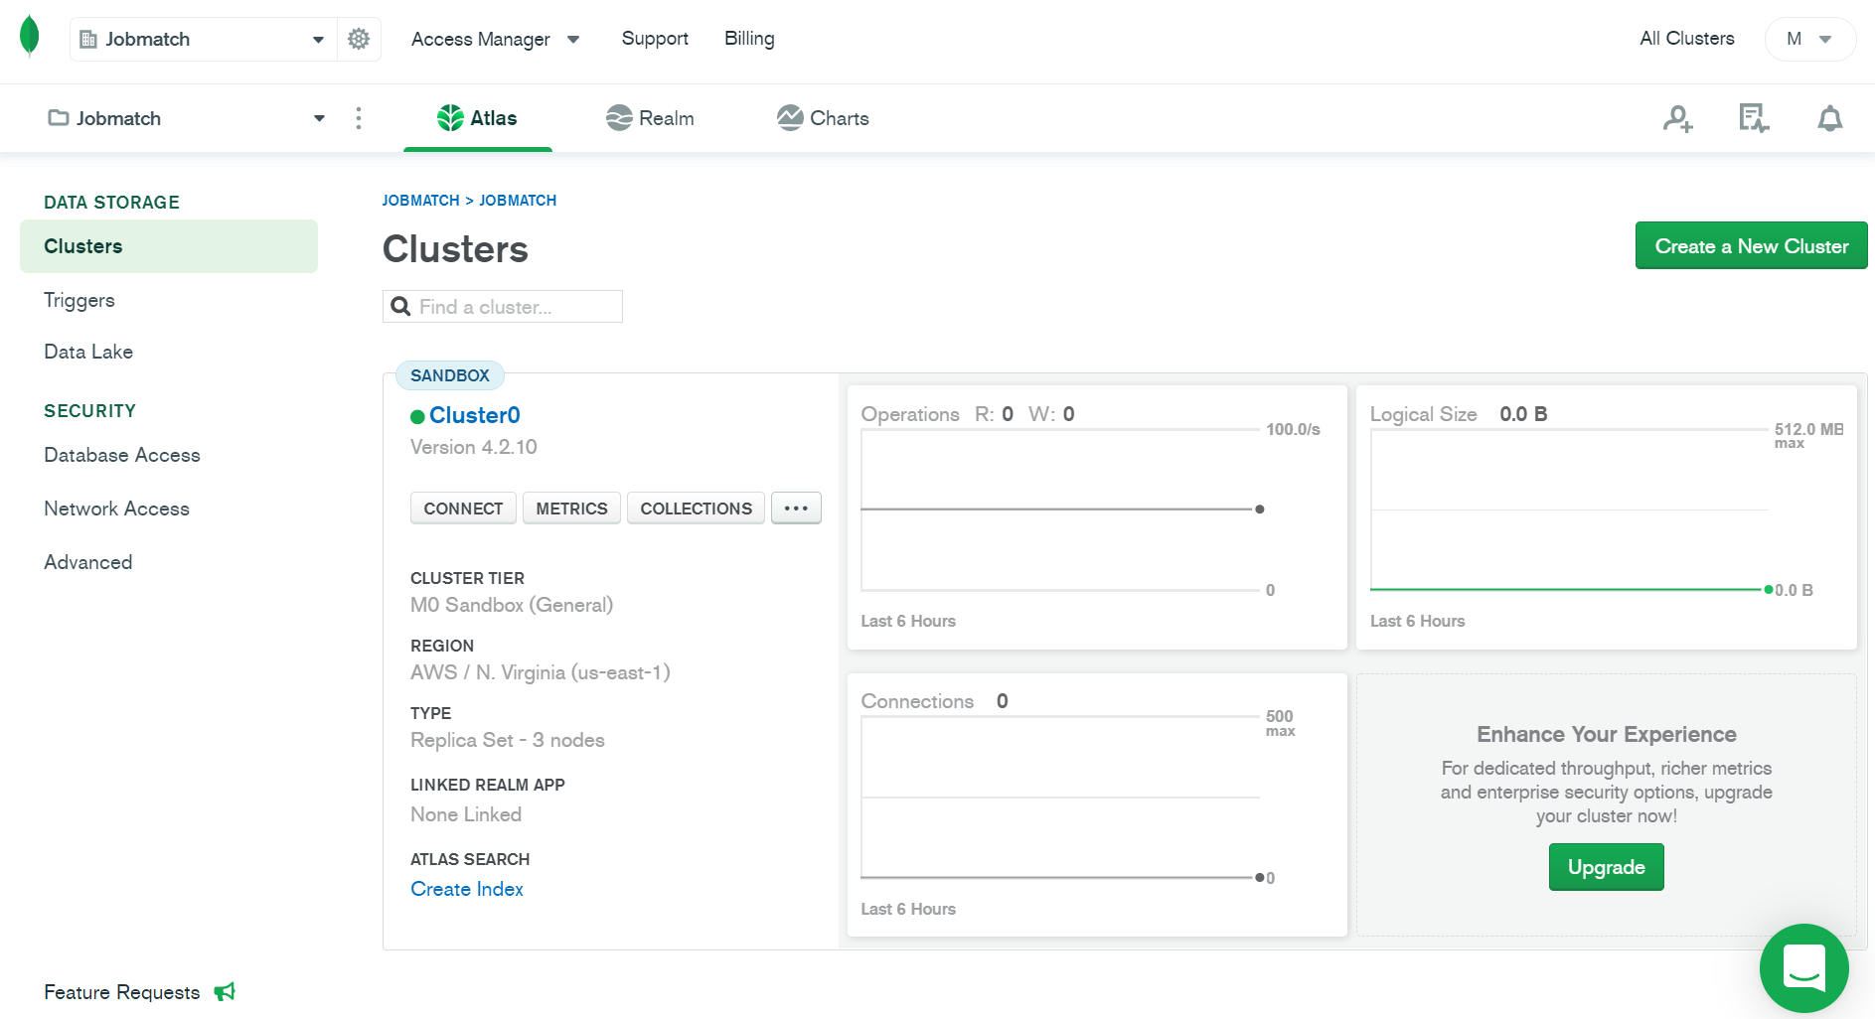
Task: Click the search magnifier icon
Action: (x=400, y=306)
